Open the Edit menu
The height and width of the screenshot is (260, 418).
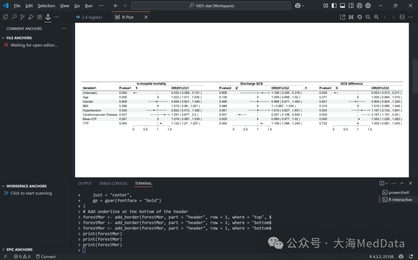29,5
